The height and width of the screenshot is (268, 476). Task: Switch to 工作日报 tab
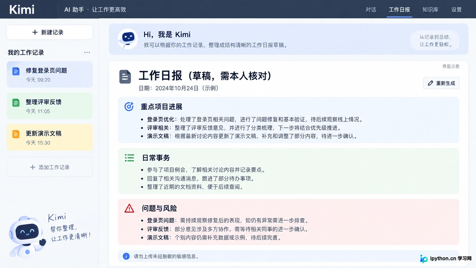click(399, 10)
